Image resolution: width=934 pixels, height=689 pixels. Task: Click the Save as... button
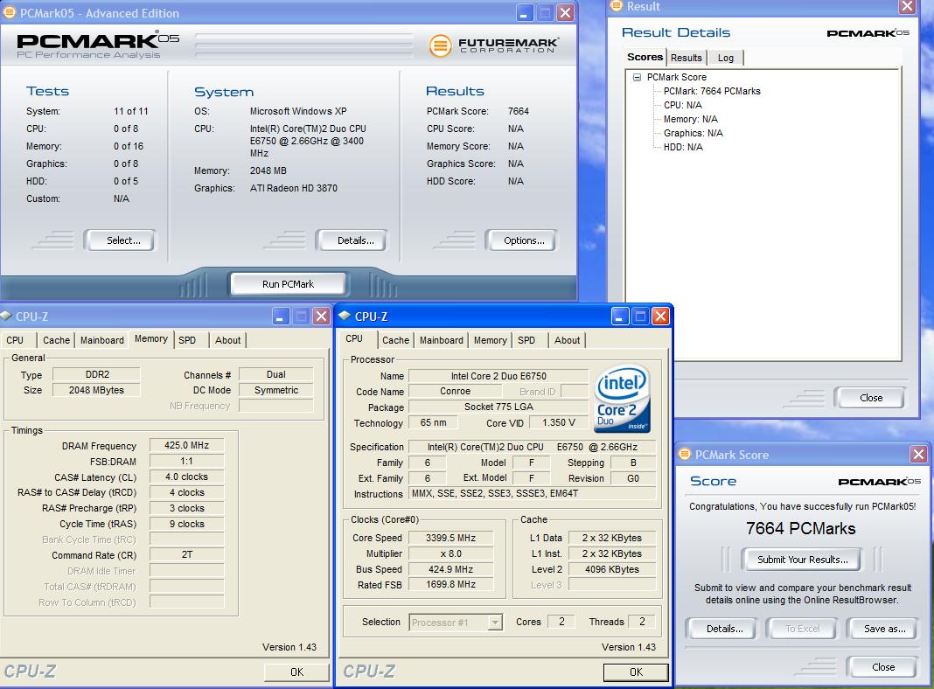click(x=882, y=629)
